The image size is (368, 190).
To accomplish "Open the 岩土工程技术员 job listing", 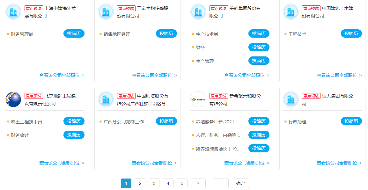I will (26, 121).
